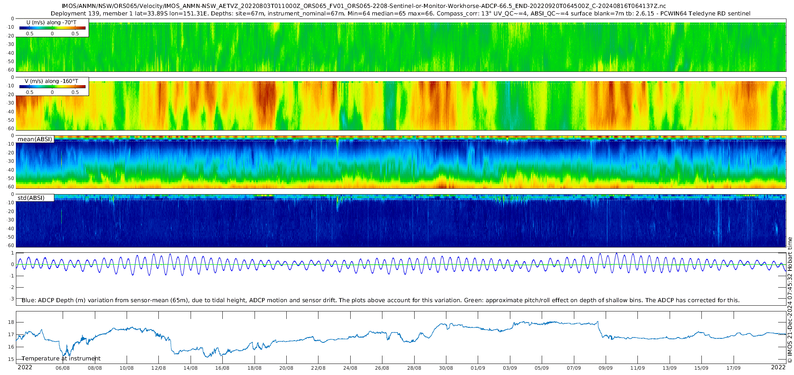Click the -3 tick on depth variation axis
The image size is (794, 375).
[11, 299]
